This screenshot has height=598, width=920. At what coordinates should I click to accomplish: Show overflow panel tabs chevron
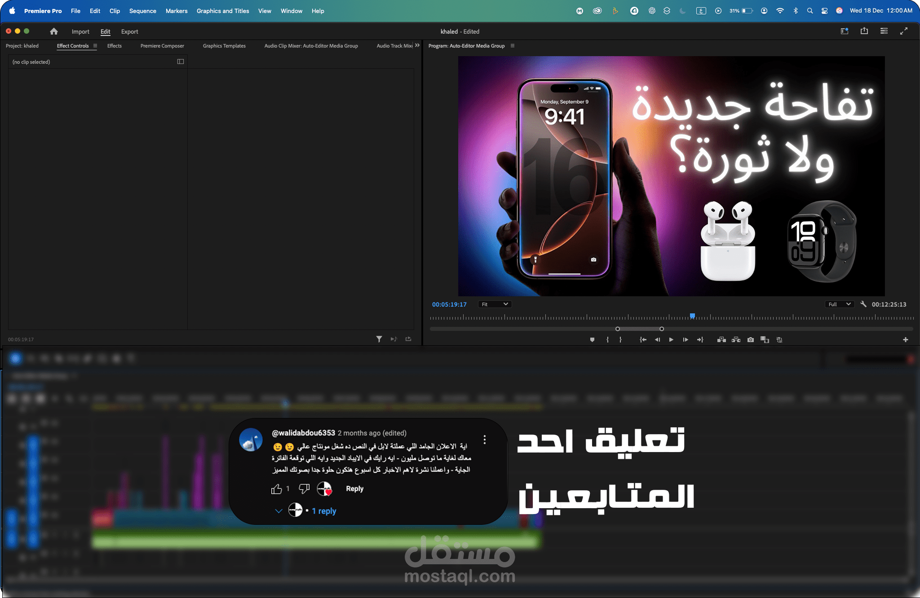pyautogui.click(x=417, y=45)
